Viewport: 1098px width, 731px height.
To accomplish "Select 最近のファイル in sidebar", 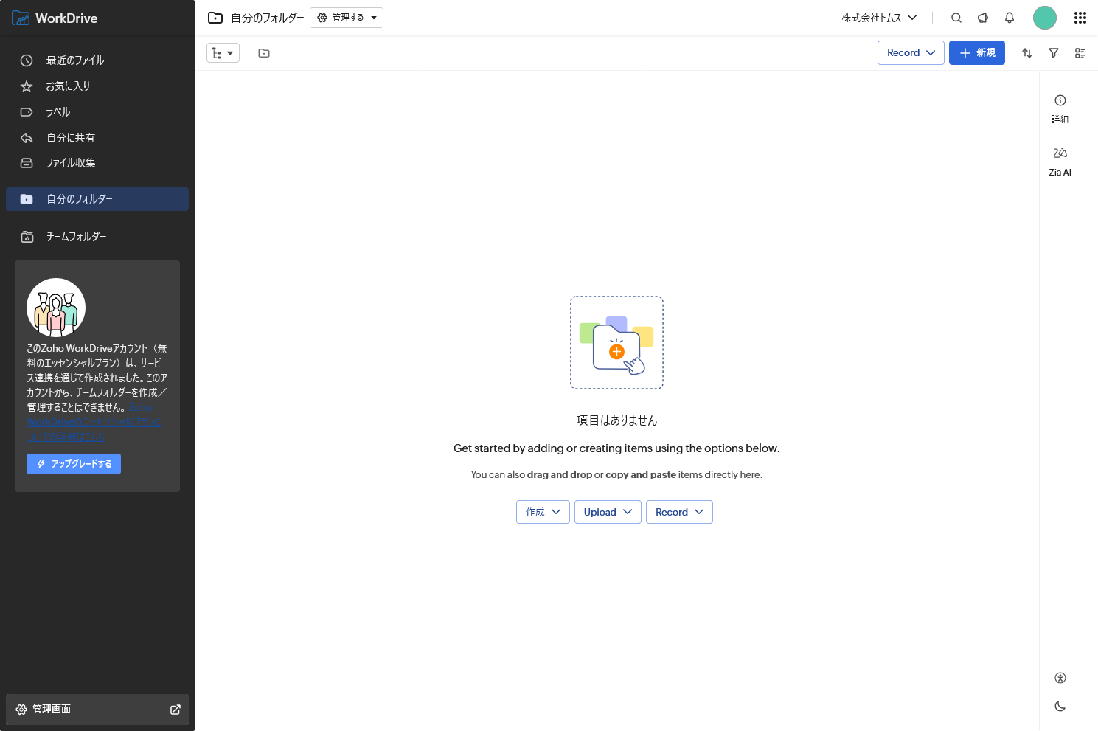I will 74,60.
